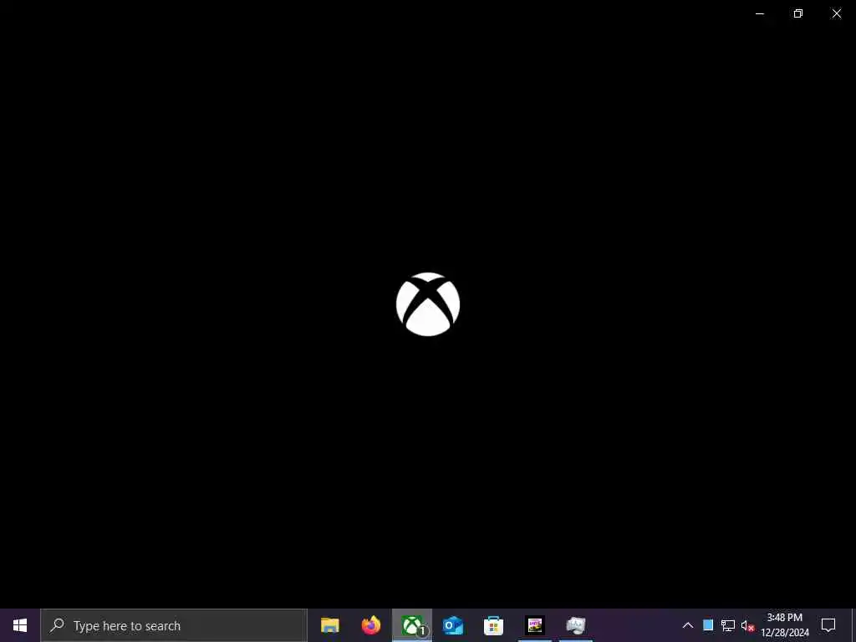Open the Action Center notifications icon
The image size is (856, 642).
(x=828, y=625)
